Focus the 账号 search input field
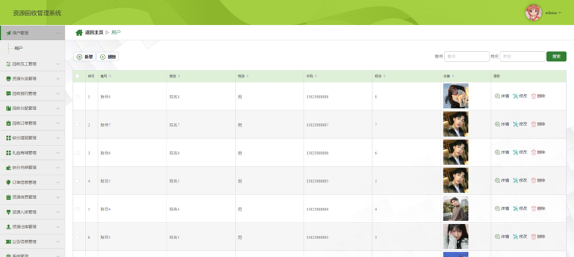The height and width of the screenshot is (257, 574). tap(466, 56)
